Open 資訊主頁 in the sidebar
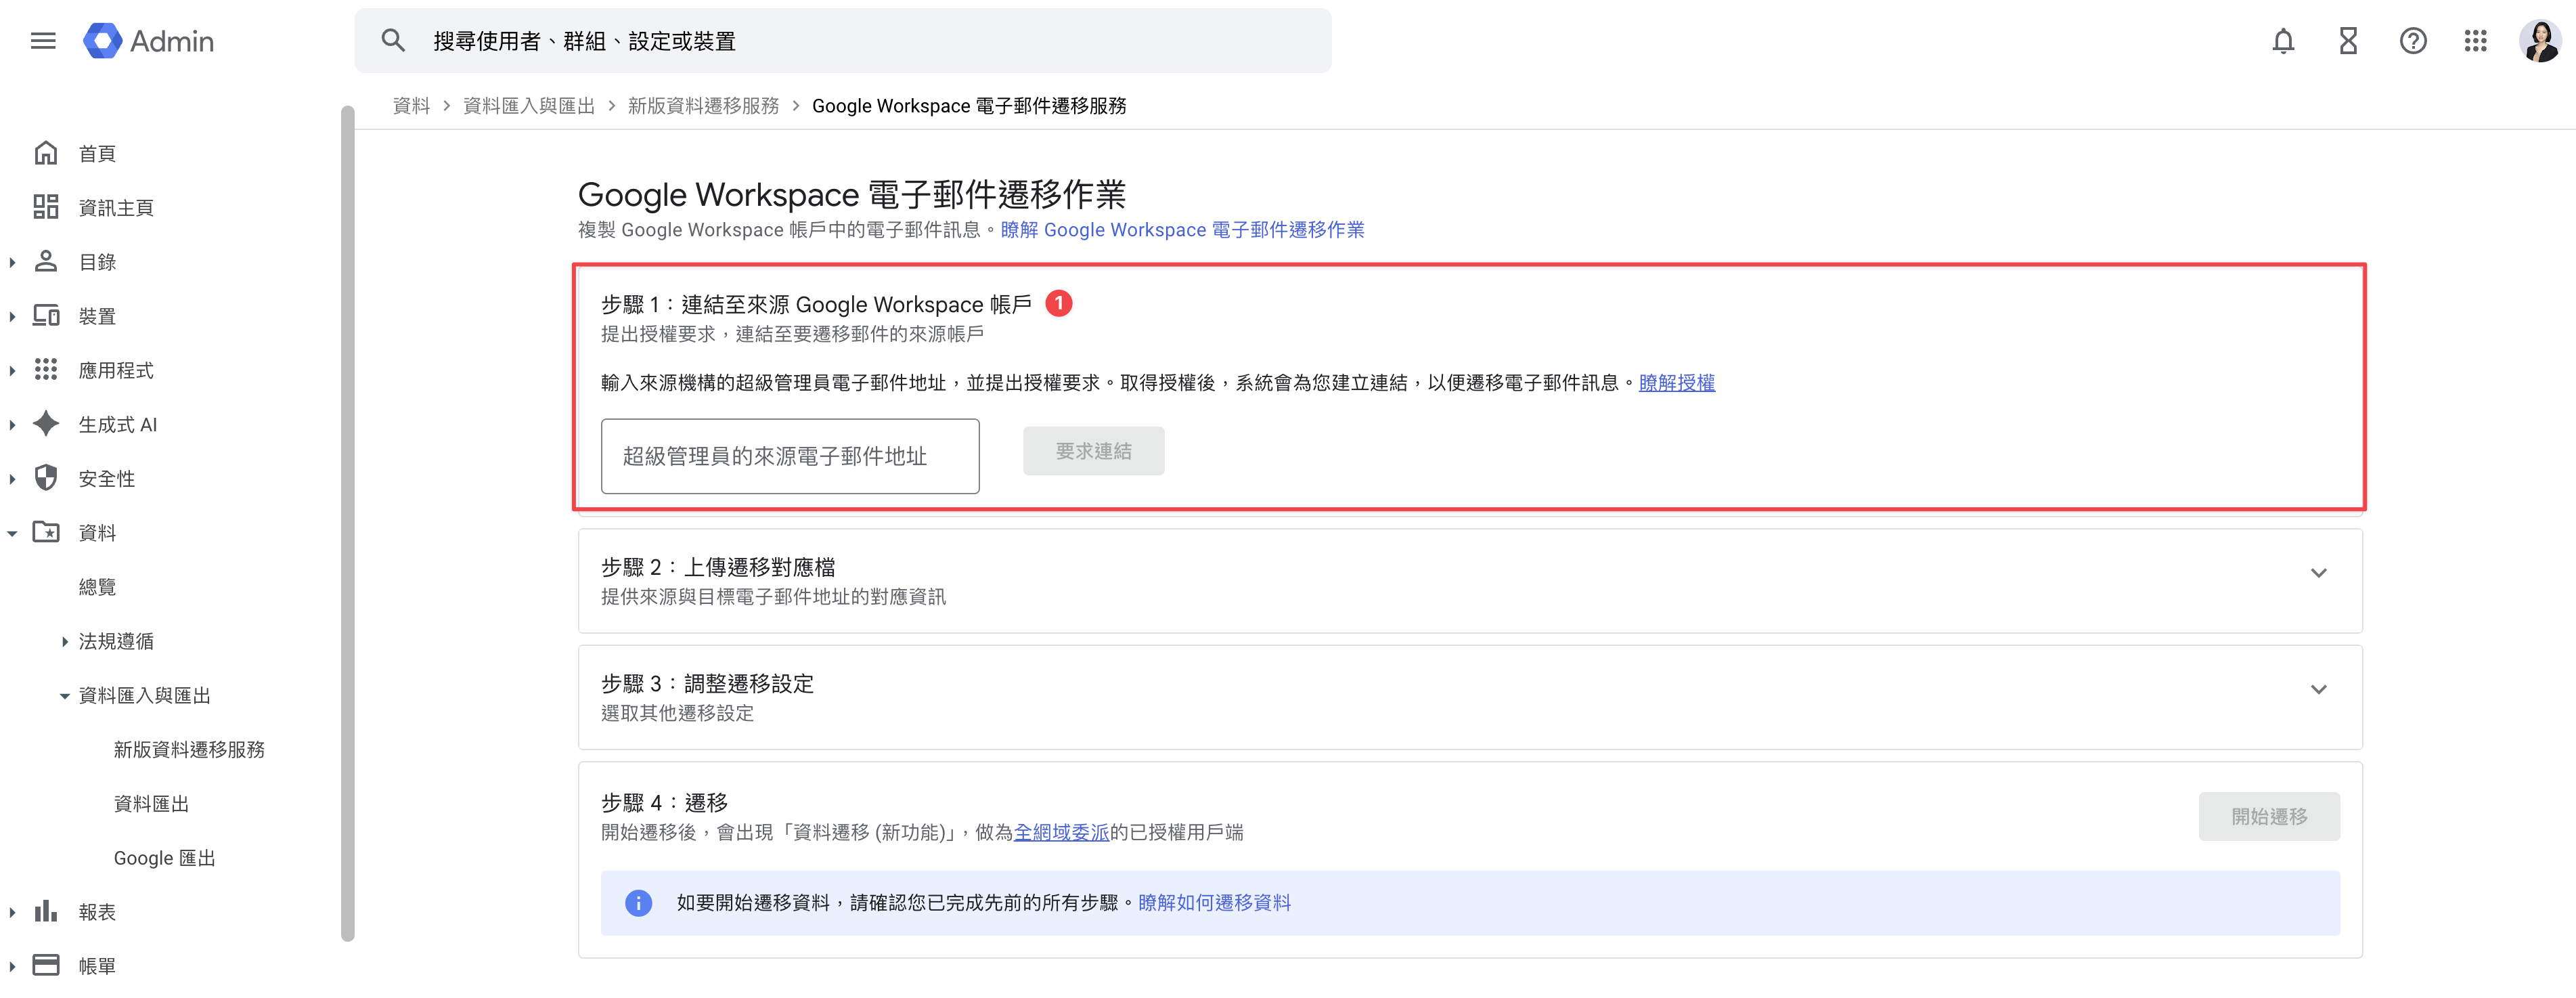This screenshot has width=2576, height=998. pyautogui.click(x=116, y=207)
